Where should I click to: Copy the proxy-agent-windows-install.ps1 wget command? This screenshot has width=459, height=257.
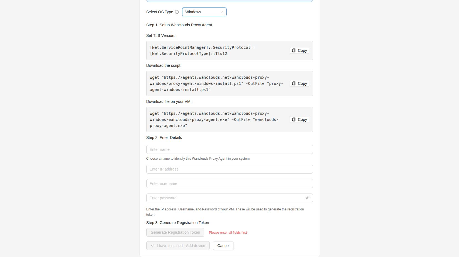pos(299,83)
